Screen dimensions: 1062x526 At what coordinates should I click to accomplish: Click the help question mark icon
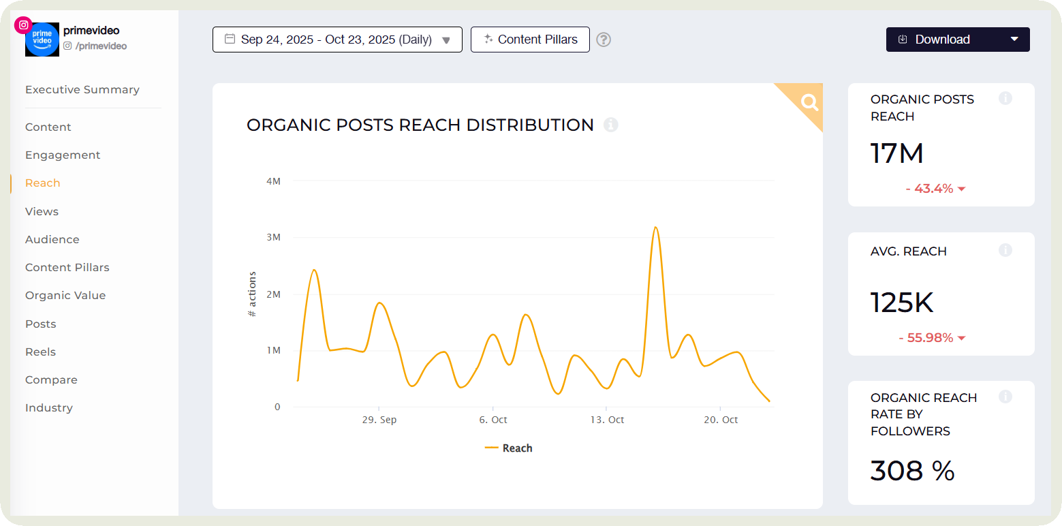[604, 40]
